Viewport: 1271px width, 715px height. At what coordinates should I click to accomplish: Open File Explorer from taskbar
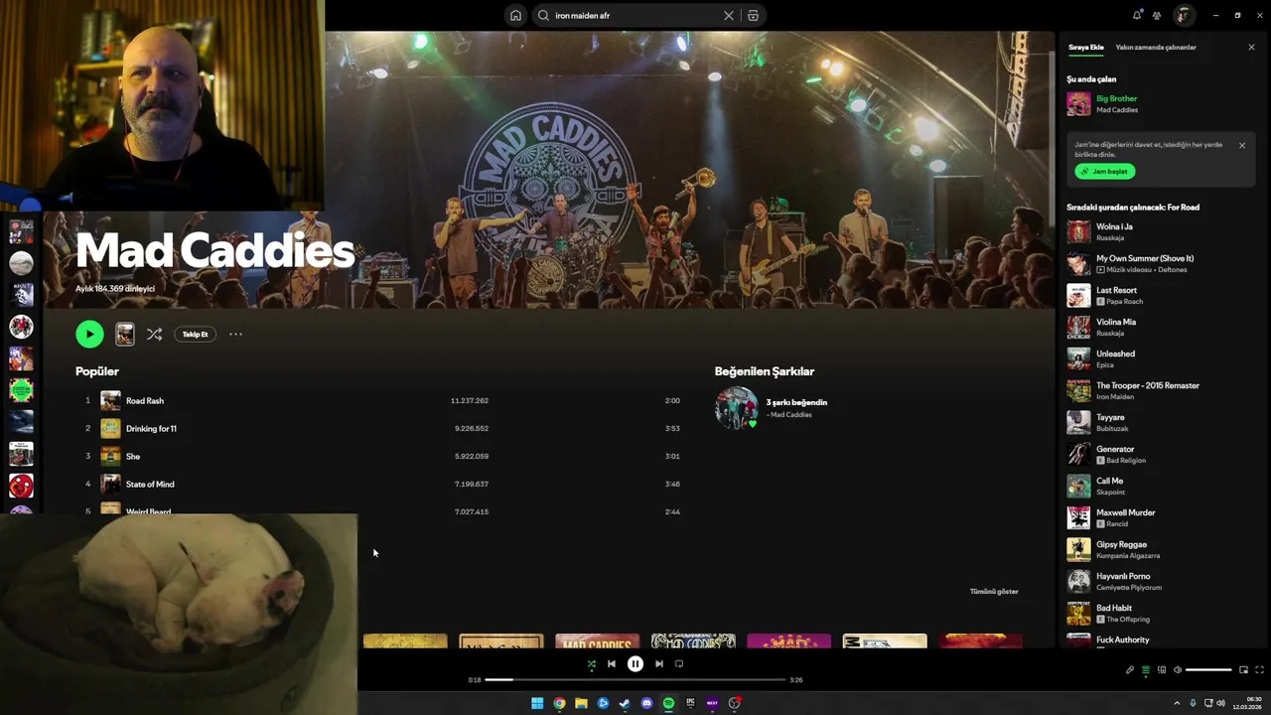pos(581,703)
